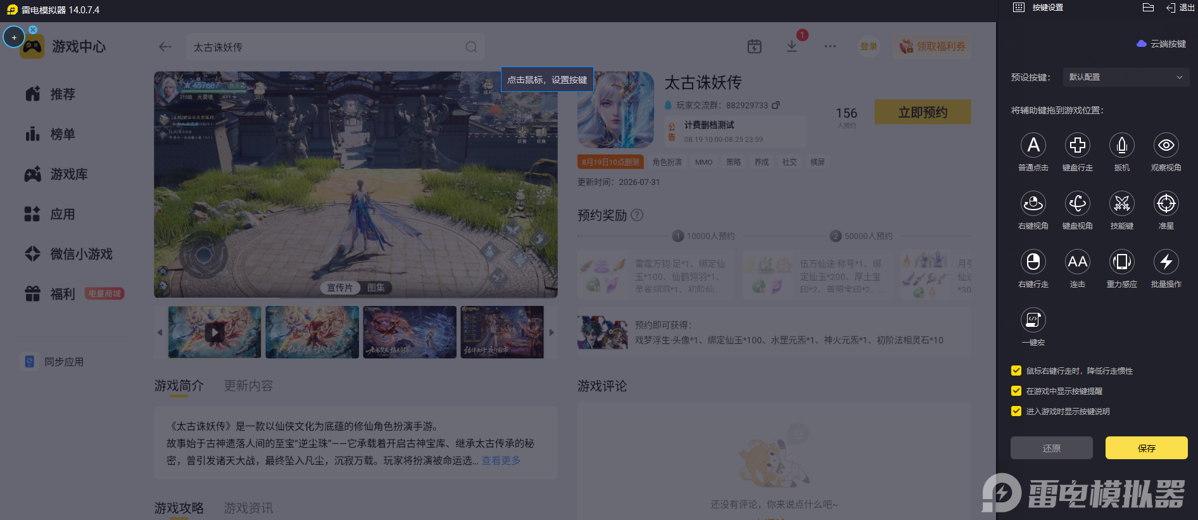Viewport: 1198px width, 520px height.
Task: Open the 云端按键 cloud key settings
Action: coord(1161,44)
